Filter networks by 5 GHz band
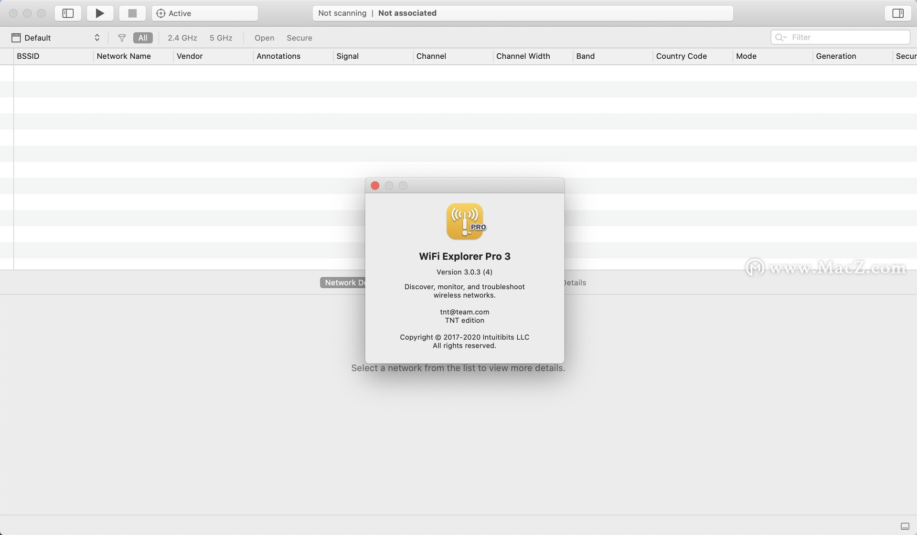917x535 pixels. point(221,38)
